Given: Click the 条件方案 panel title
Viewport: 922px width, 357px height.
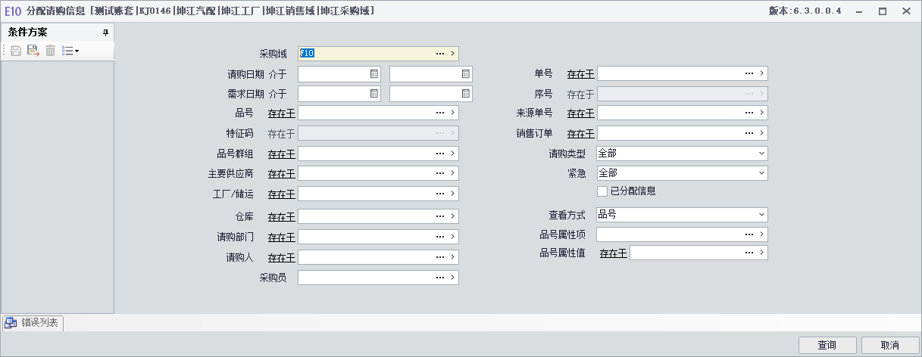Looking at the screenshot, I should 27,33.
